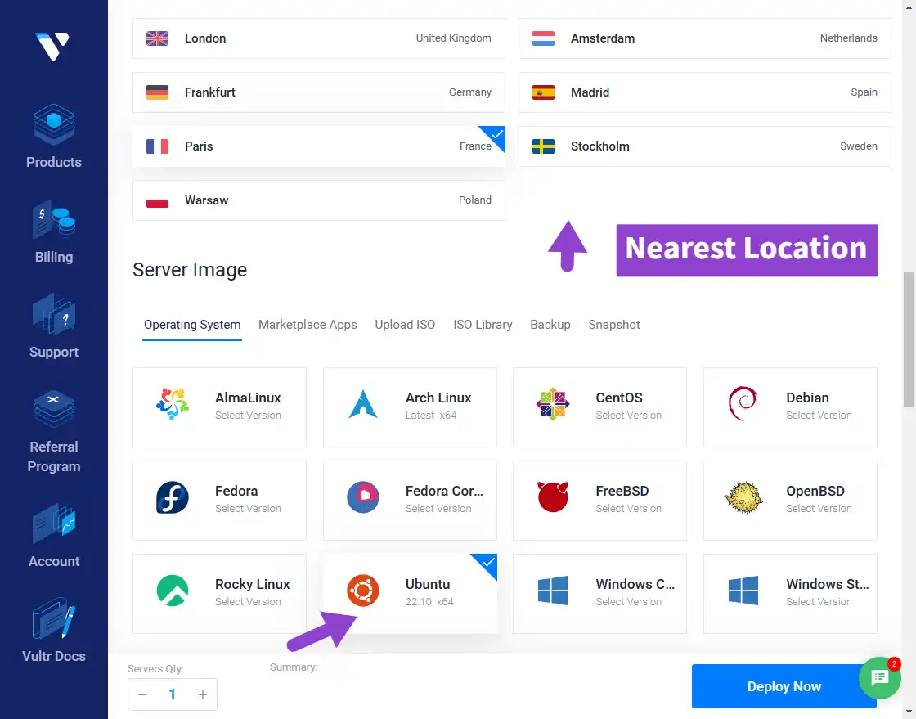Click the Deploy Now button
The width and height of the screenshot is (916, 719).
pos(784,686)
